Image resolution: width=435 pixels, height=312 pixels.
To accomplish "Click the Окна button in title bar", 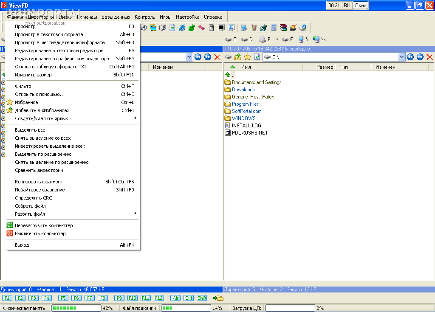I will [x=360, y=6].
